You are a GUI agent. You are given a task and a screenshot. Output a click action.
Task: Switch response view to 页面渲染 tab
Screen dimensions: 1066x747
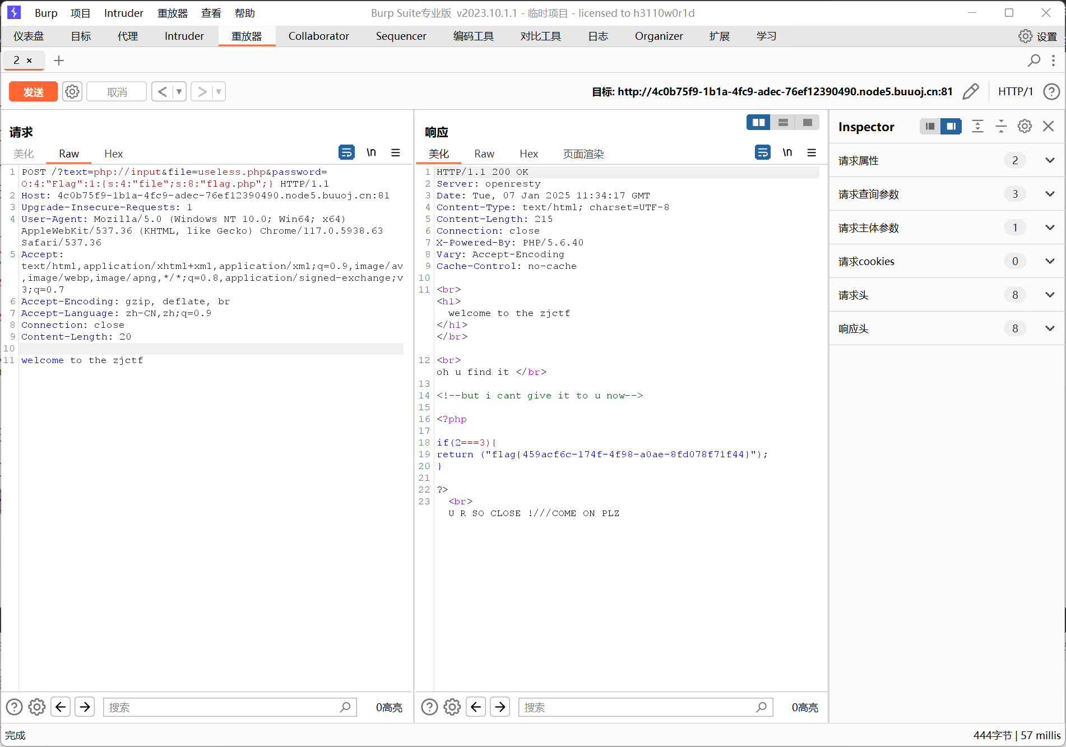coord(583,154)
